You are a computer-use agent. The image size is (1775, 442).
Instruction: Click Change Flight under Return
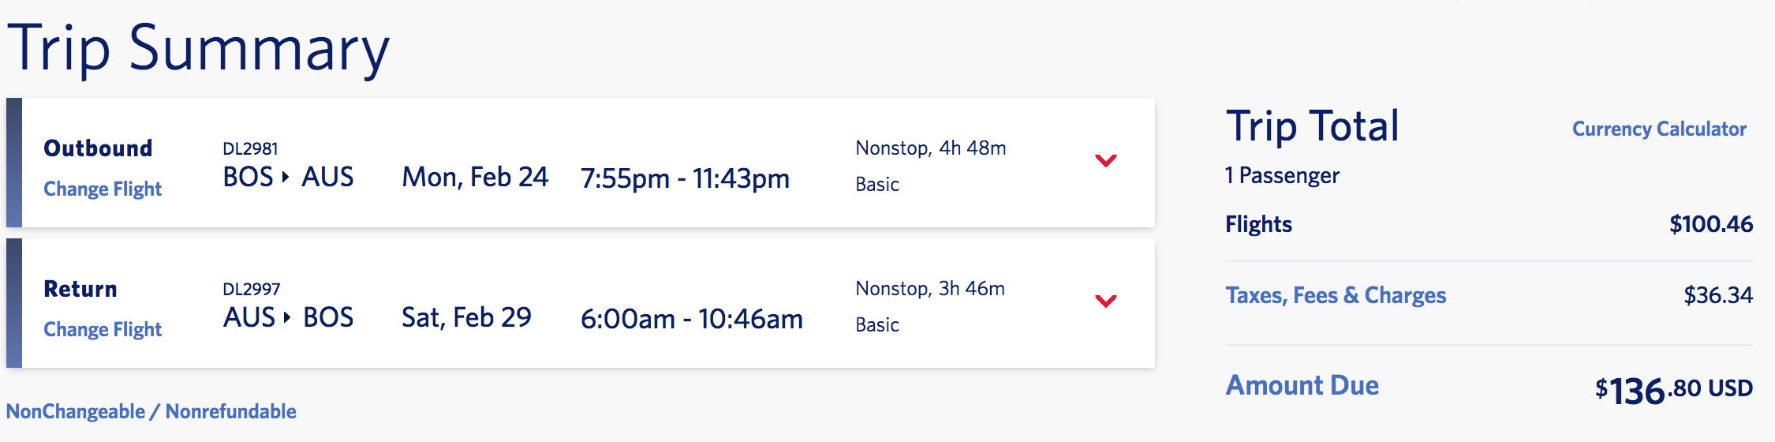click(x=103, y=330)
